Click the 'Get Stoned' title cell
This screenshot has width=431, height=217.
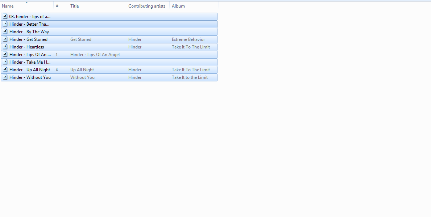click(81, 39)
